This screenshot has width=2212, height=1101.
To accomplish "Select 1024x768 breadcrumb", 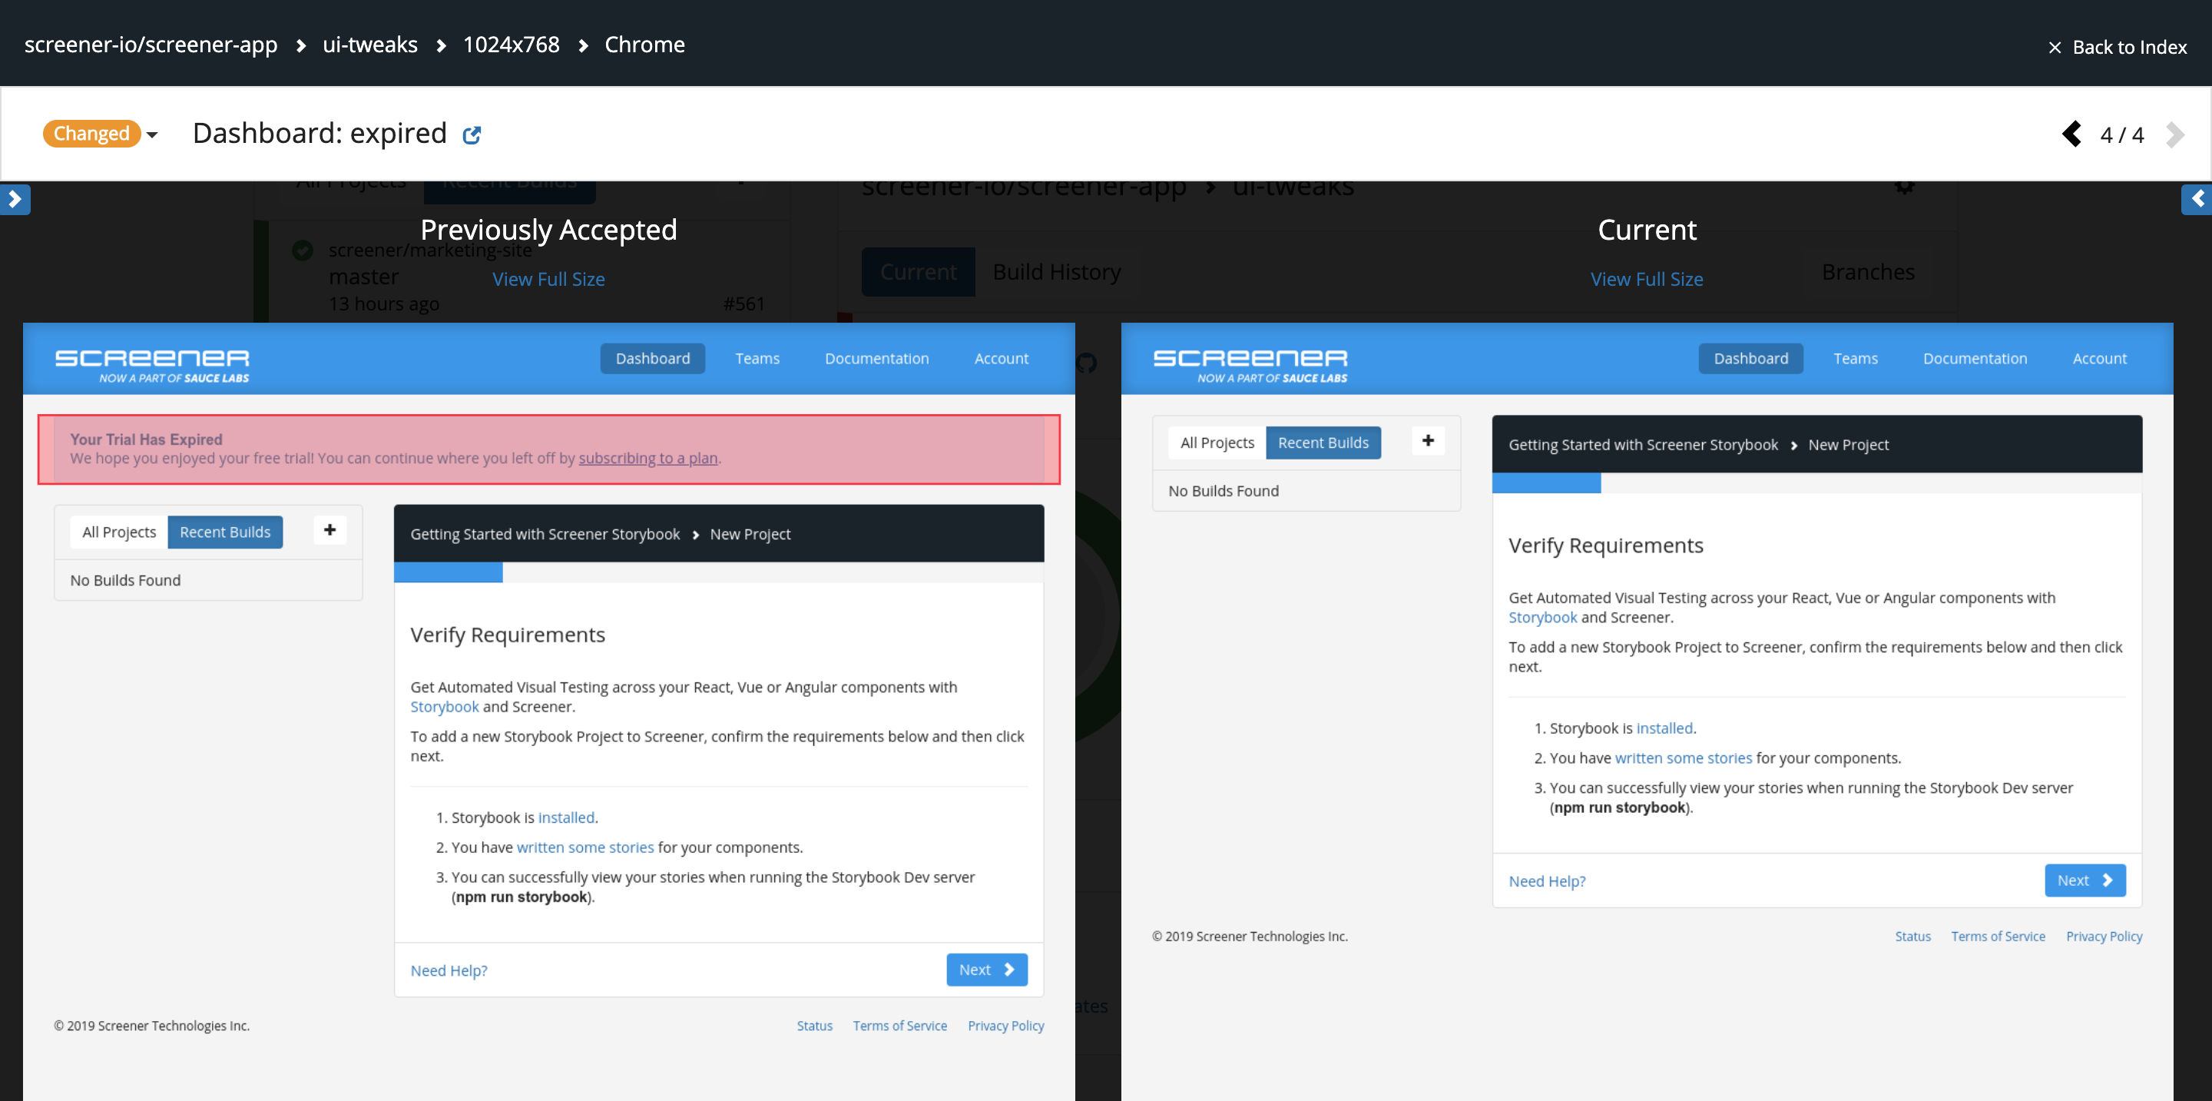I will pyautogui.click(x=511, y=45).
